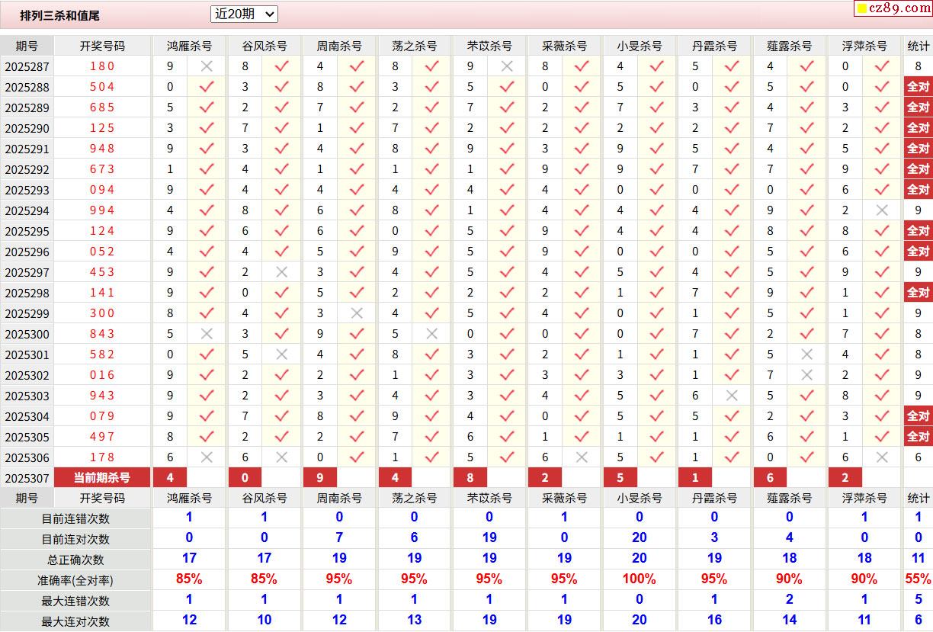Click the yellow square beside cz89.com

[861, 9]
